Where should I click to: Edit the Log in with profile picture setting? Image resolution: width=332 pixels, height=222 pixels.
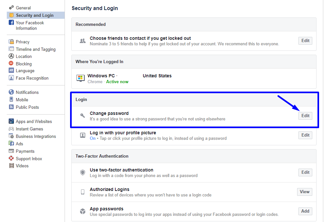pos(305,135)
